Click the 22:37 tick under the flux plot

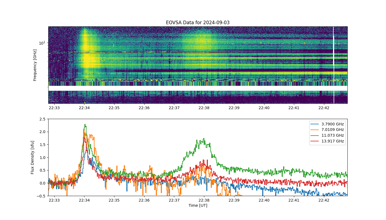pos(174,200)
